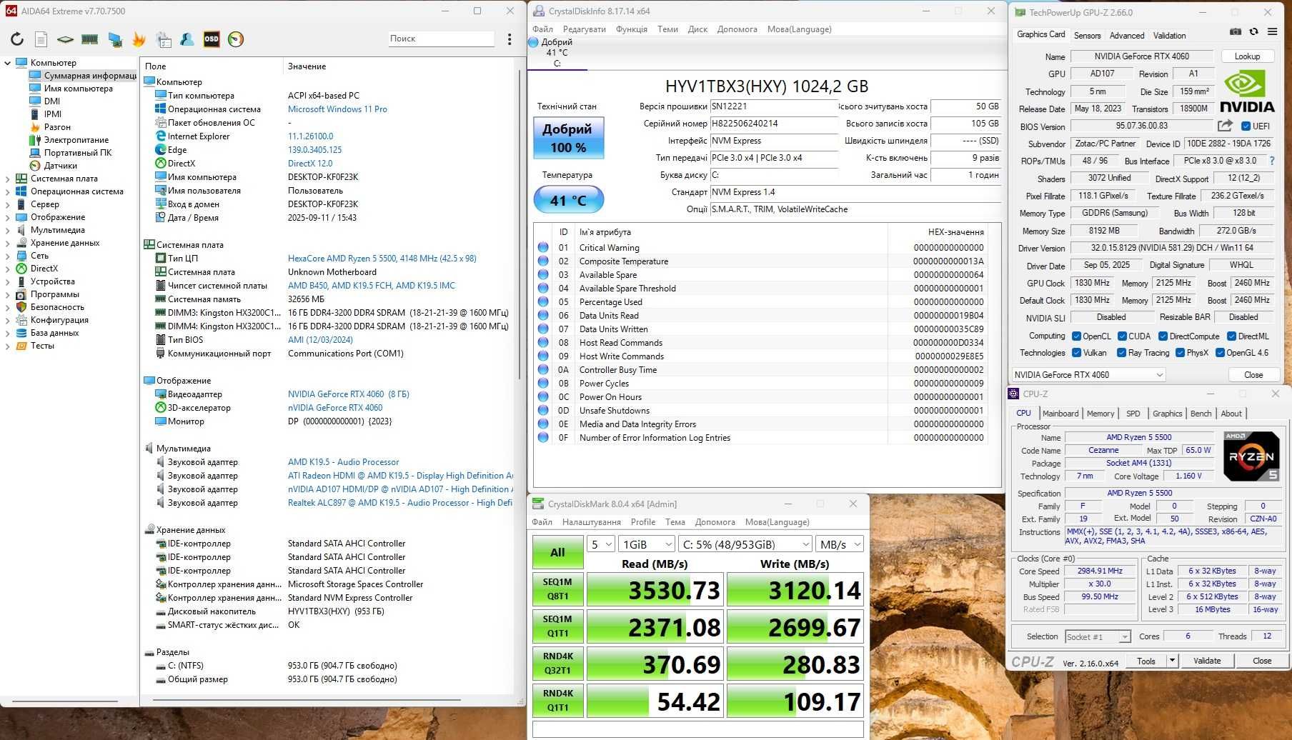Viewport: 1292px width, 740px height.
Task: Click the AIDA64 refresh icon
Action: 17,39
